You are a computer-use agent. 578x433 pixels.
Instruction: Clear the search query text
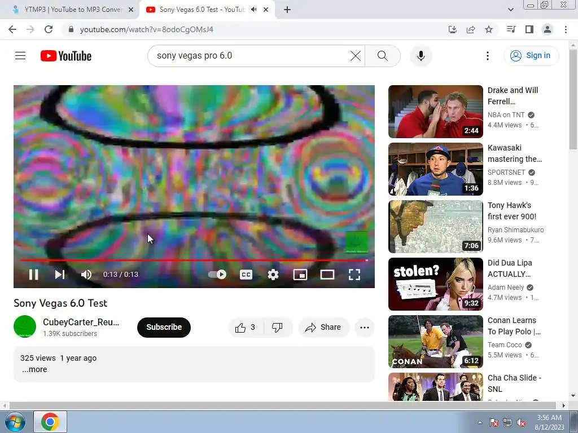pos(356,56)
